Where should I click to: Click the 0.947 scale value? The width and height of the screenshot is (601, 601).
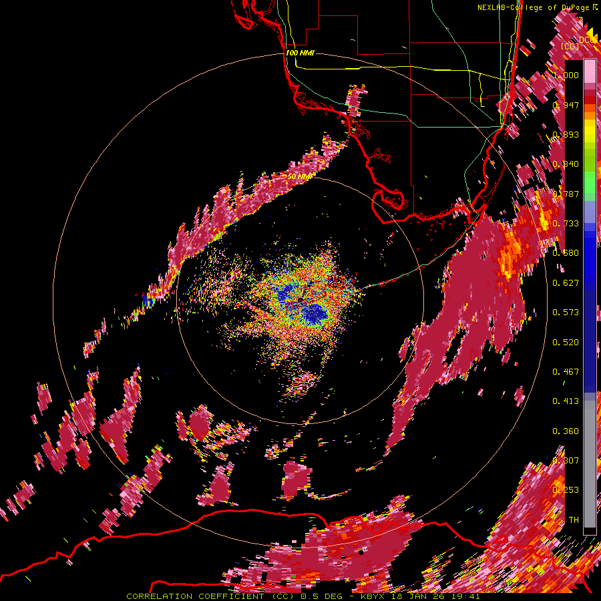coord(566,105)
